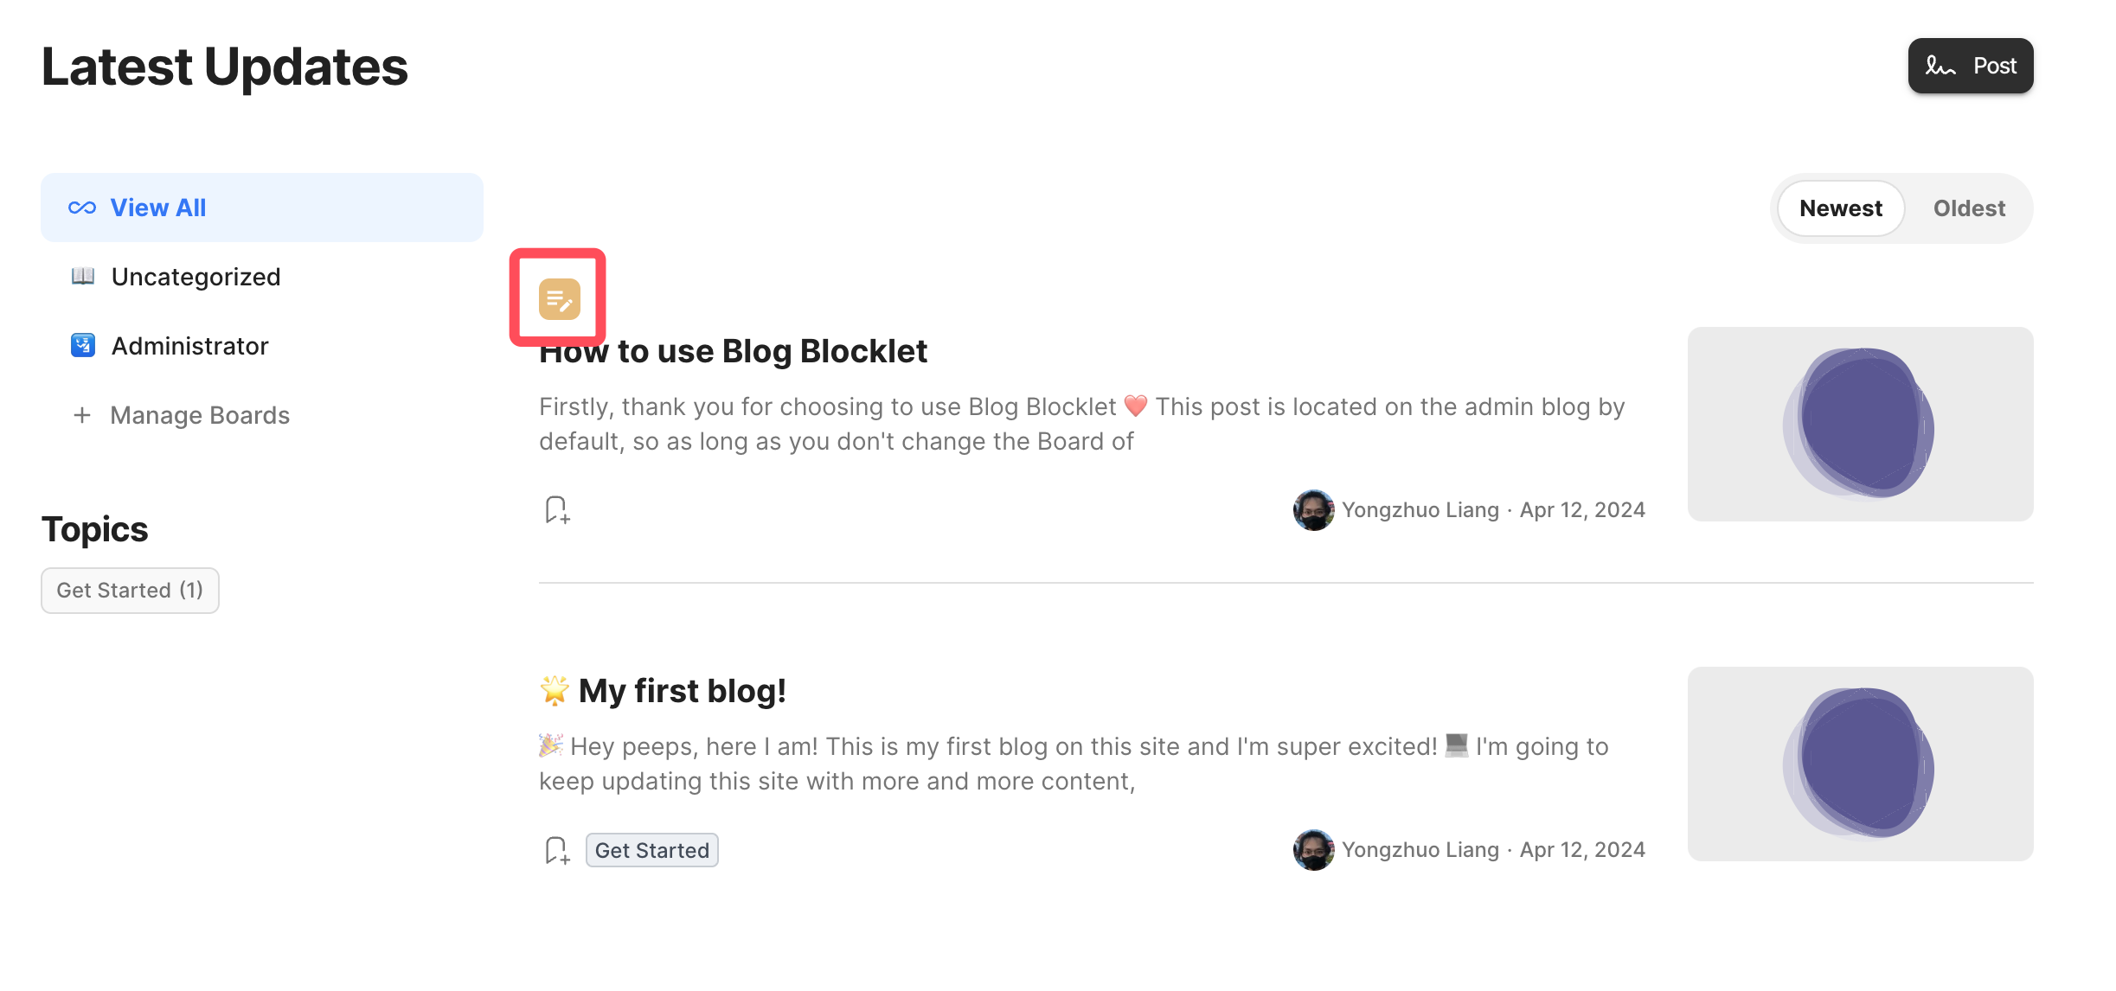Bookmark the 'My first blog!' post
Viewport: 2116px width, 991px height.
point(556,850)
